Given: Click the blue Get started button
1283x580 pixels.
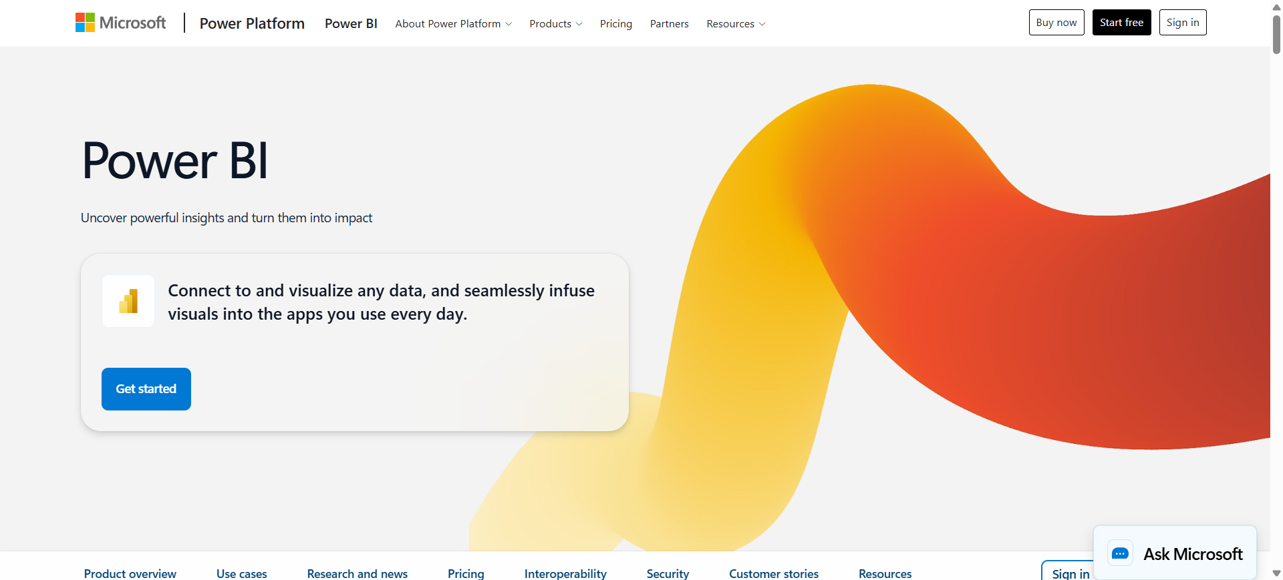Looking at the screenshot, I should point(146,389).
